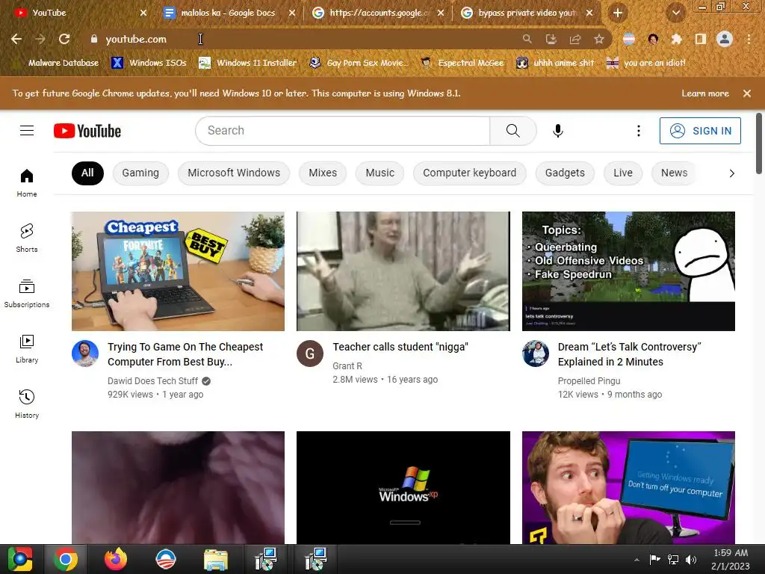Open Library in the sidebar
Viewport: 765px width, 574px height.
click(27, 349)
